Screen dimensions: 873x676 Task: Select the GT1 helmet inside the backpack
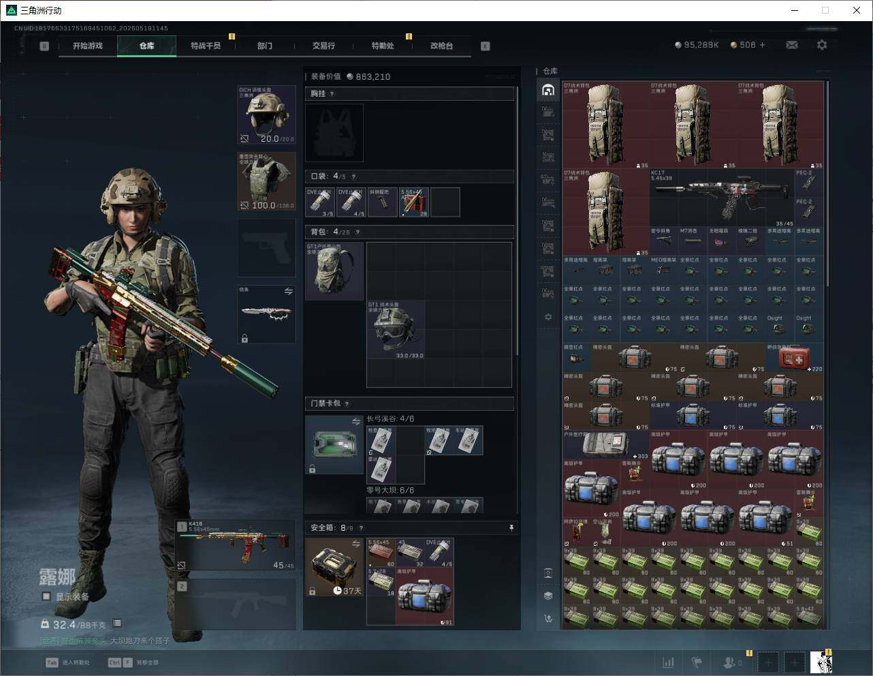tap(396, 330)
